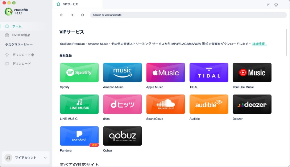
Task: Open the Amazon Music tile
Action: (x=123, y=72)
